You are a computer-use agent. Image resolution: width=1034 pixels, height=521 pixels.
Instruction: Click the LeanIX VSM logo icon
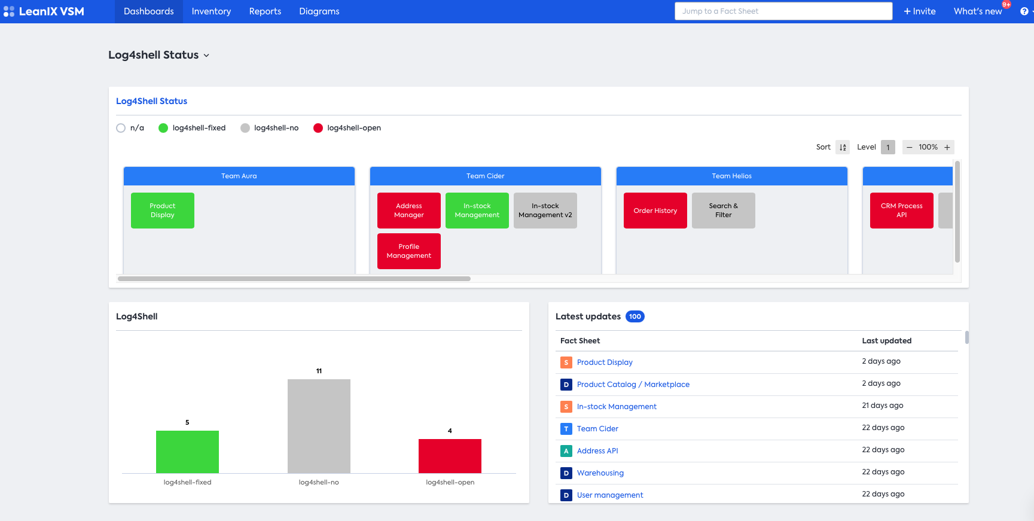[9, 11]
